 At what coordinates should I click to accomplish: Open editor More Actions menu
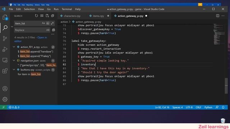[223, 16]
